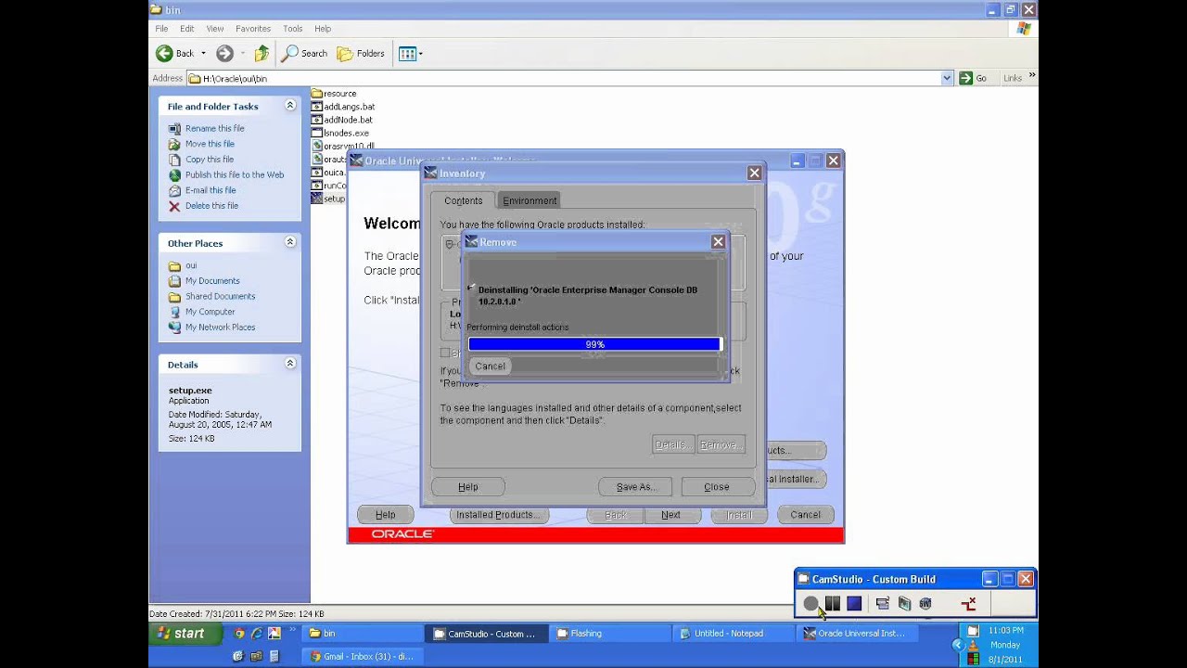The image size is (1187, 668).
Task: Pause recording in CamStudio
Action: 833,604
